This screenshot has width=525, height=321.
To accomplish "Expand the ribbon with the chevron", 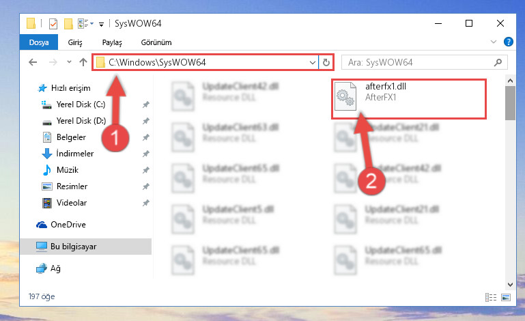I will pos(493,42).
